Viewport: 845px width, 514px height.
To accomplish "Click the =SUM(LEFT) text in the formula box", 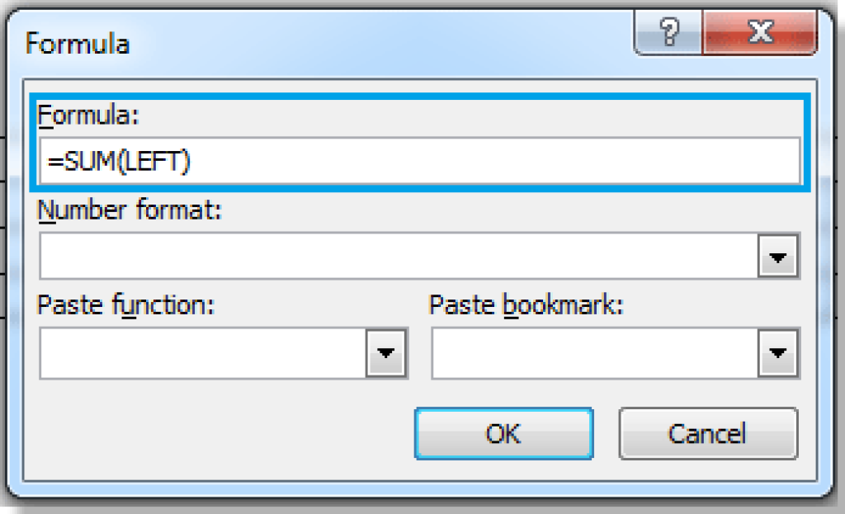I will coord(119,162).
